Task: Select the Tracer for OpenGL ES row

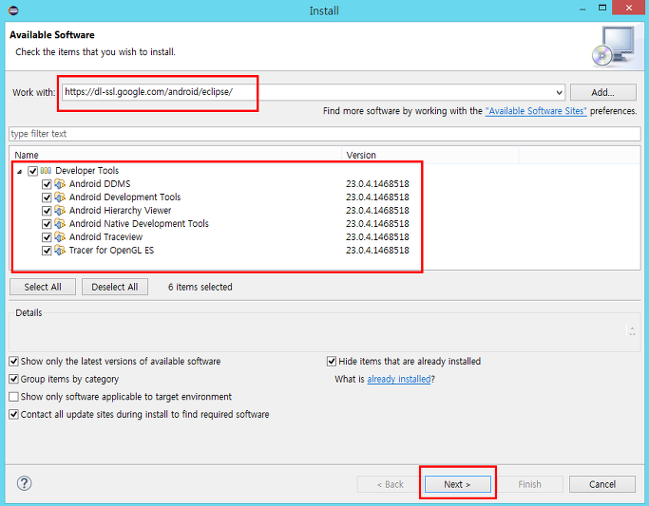Action: tap(111, 250)
